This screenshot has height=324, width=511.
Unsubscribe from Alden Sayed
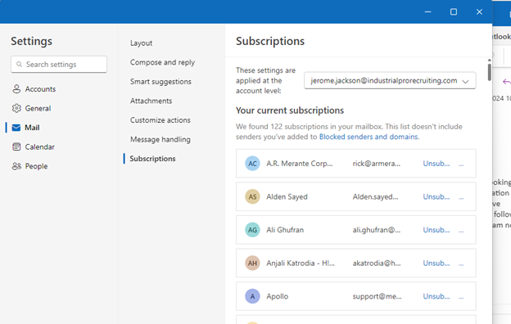tap(436, 196)
